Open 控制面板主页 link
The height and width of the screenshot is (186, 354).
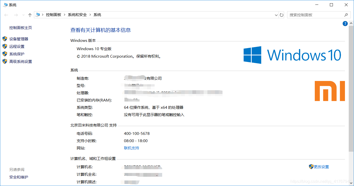tap(21, 28)
